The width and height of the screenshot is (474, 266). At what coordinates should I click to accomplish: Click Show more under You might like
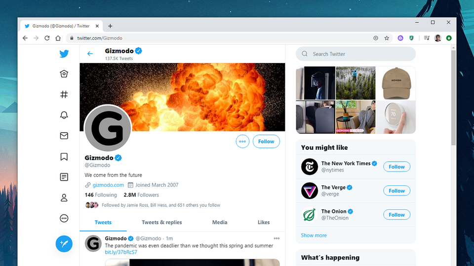pyautogui.click(x=314, y=235)
